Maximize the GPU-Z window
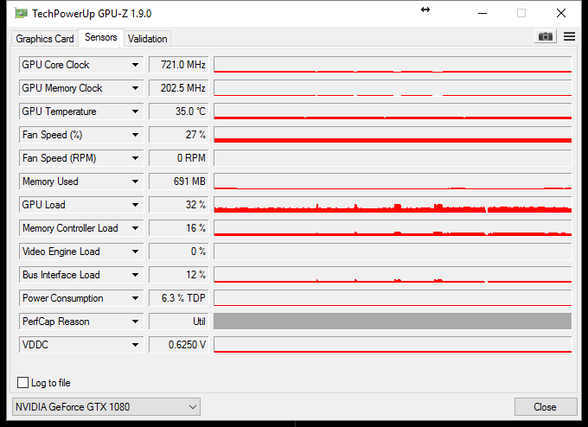 (x=521, y=13)
